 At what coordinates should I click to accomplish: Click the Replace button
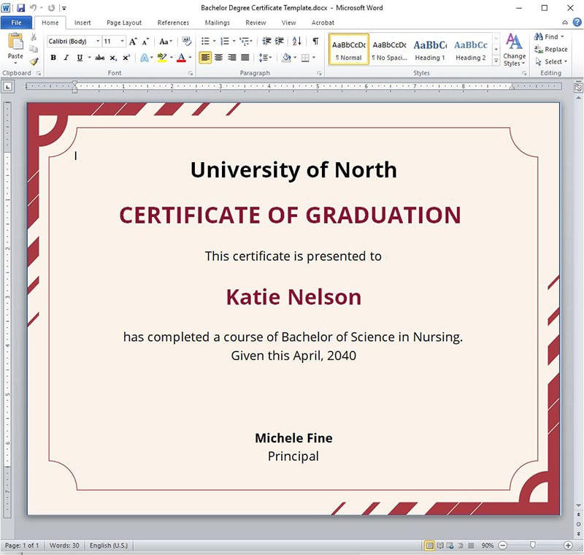tap(550, 49)
